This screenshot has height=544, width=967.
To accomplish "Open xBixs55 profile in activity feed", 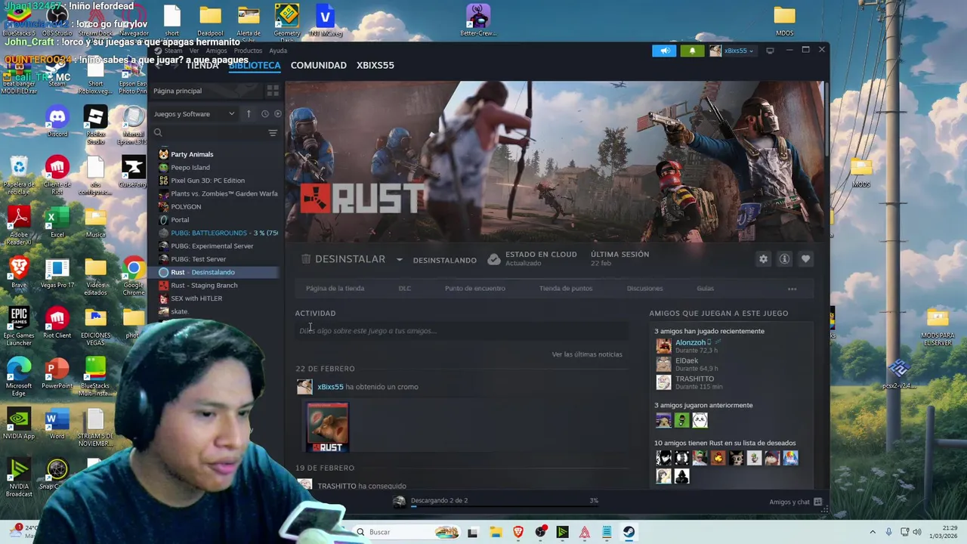I will click(330, 387).
